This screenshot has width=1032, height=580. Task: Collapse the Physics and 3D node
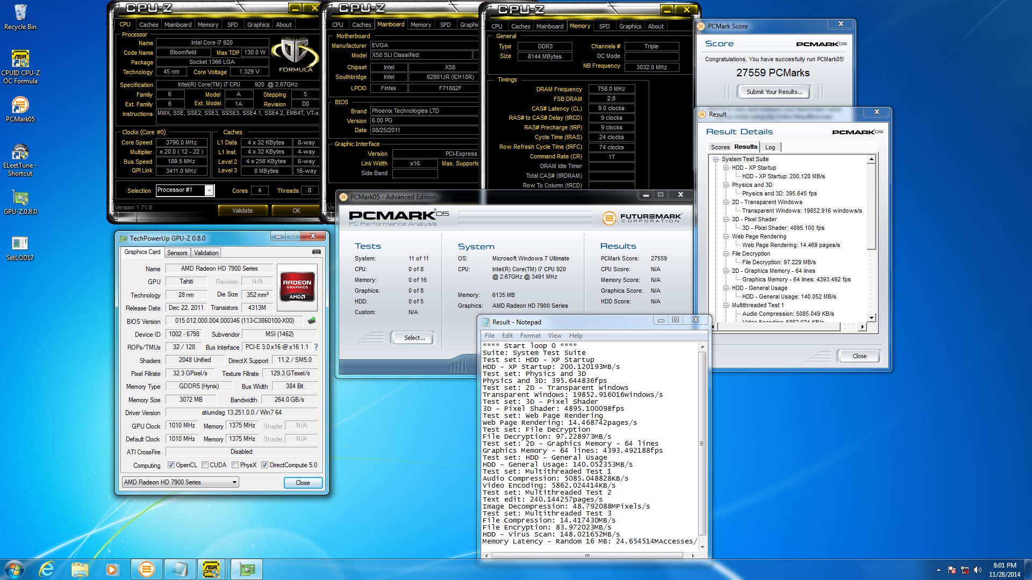coord(726,185)
